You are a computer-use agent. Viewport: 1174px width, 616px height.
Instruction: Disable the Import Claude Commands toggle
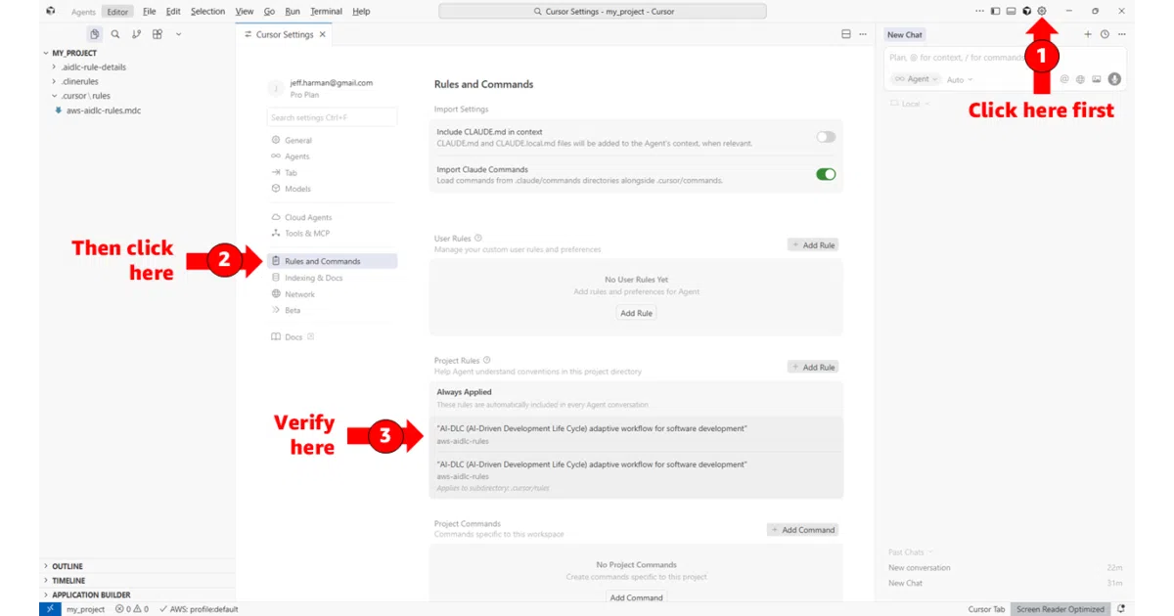pos(827,174)
